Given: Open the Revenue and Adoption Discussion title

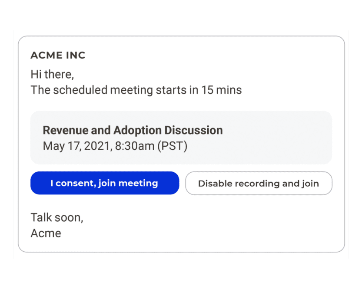Looking at the screenshot, I should (x=133, y=130).
